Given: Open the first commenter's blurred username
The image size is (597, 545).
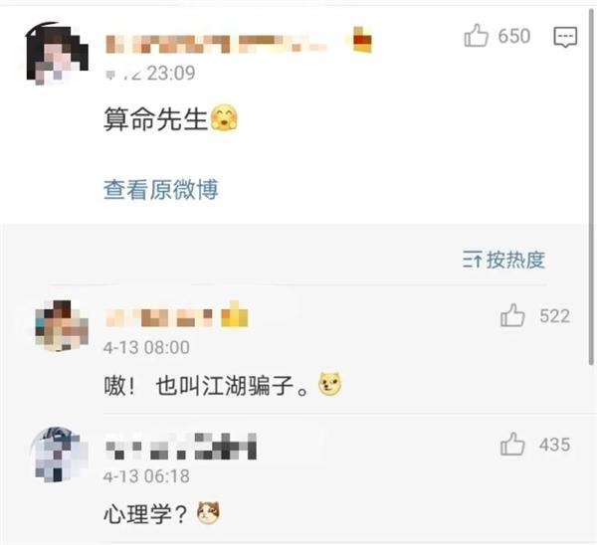Looking at the screenshot, I should tap(159, 317).
